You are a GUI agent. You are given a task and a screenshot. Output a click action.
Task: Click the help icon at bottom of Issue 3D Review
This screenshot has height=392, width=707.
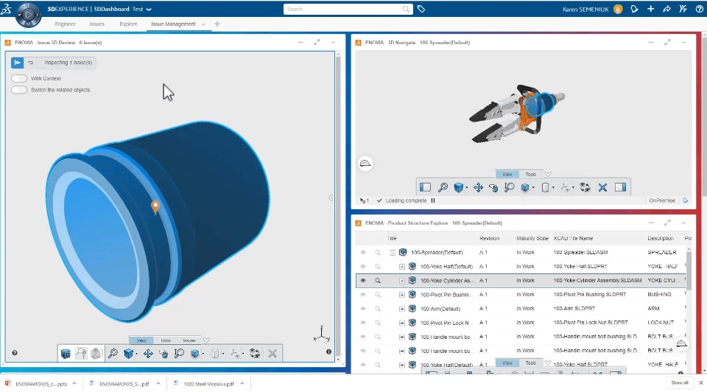[x=15, y=353]
